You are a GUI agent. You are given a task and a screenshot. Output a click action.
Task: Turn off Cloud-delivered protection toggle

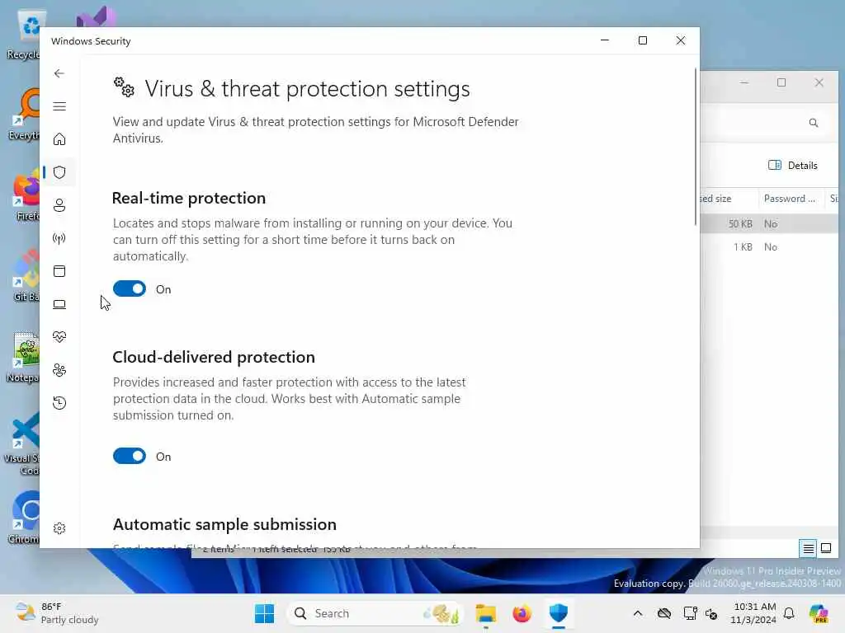(x=130, y=456)
